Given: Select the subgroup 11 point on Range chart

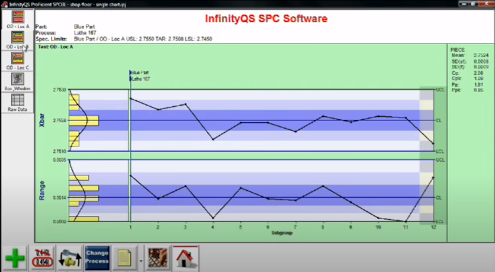Looking at the screenshot, I should pos(406,221).
